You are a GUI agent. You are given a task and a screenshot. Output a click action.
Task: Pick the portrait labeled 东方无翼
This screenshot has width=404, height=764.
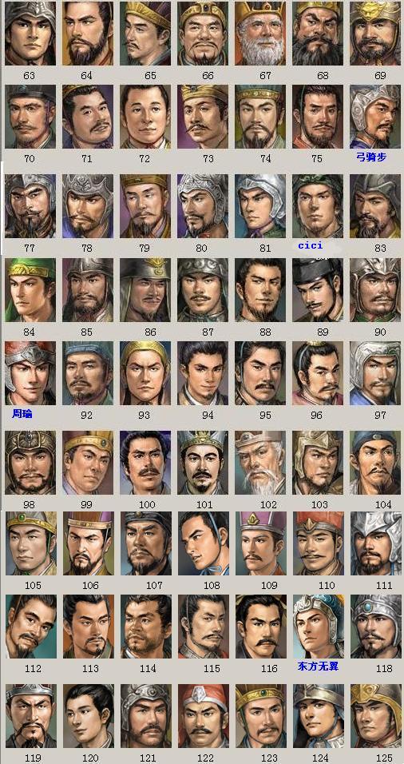point(319,627)
